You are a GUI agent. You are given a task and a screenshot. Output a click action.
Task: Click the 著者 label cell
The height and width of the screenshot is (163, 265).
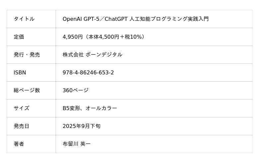click(x=19, y=144)
